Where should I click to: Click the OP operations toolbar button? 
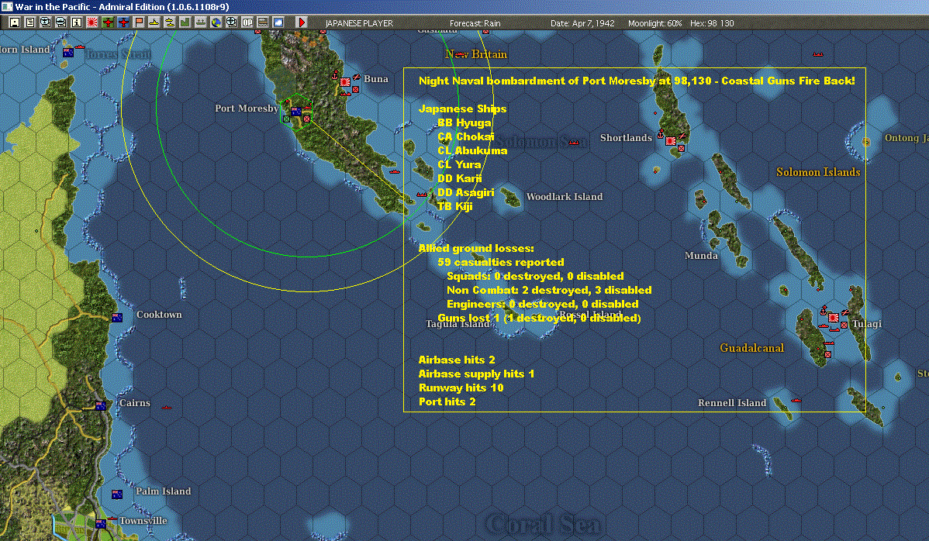coord(247,22)
